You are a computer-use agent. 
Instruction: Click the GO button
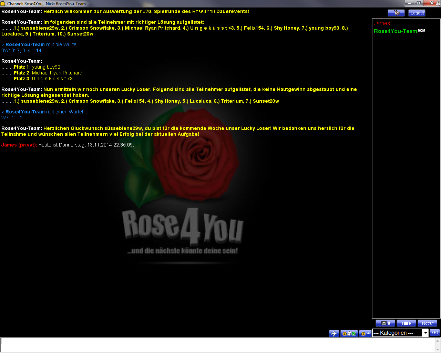pos(435,333)
